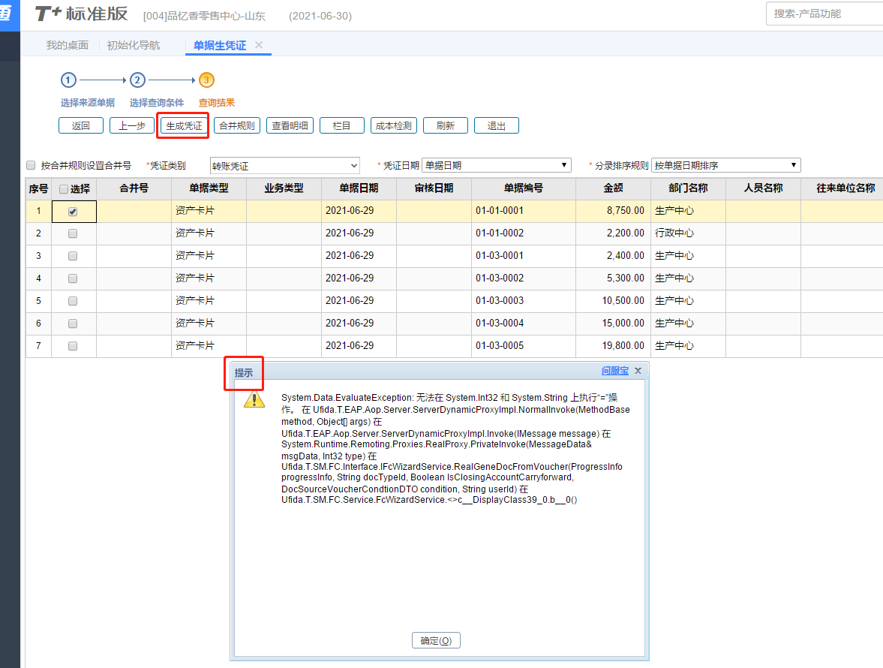Click the amount cell 8,750.00
The width and height of the screenshot is (883, 668).
point(613,211)
